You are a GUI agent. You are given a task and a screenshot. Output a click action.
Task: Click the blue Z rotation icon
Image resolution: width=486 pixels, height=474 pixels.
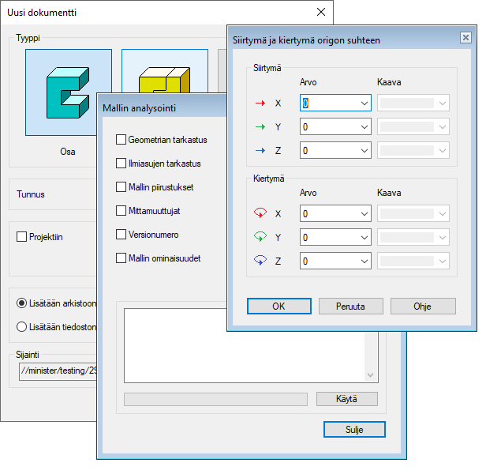click(260, 259)
